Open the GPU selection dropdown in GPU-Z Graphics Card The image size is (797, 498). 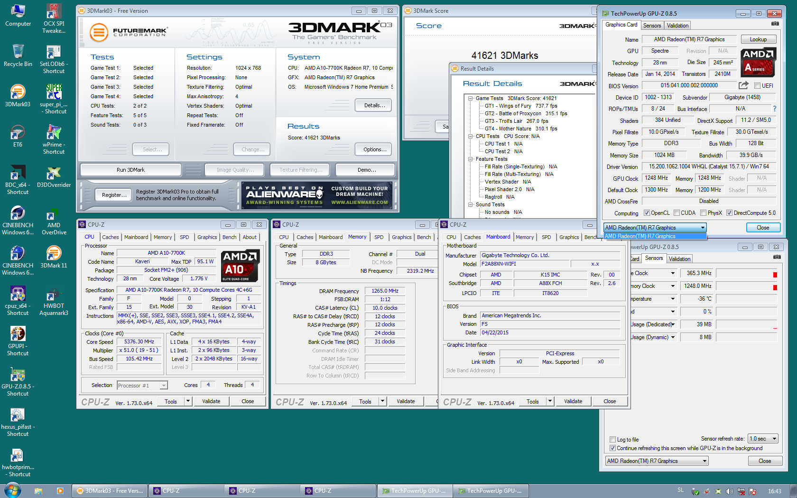coord(655,228)
